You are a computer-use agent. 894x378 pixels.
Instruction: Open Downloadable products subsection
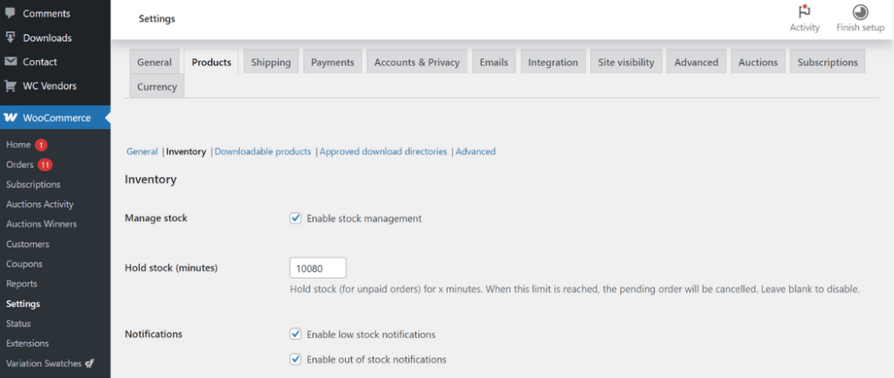coord(263,152)
